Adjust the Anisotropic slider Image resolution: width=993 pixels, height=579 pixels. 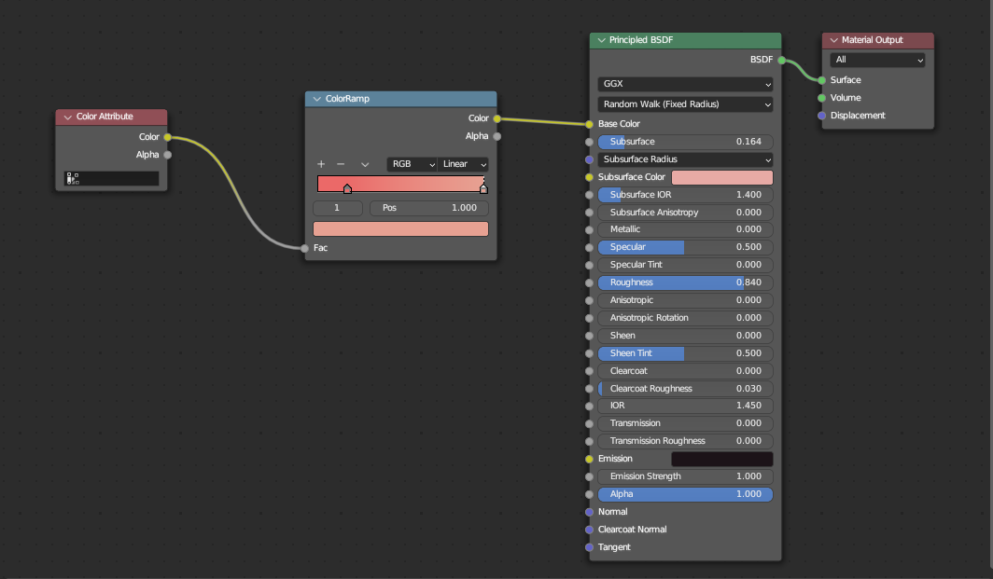[685, 300]
